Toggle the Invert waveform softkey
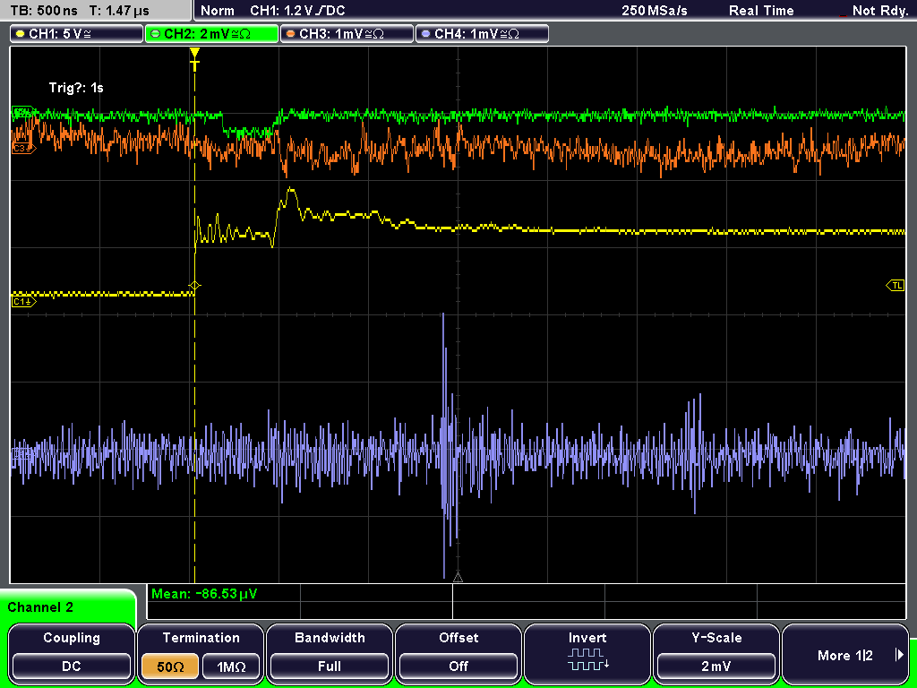The height and width of the screenshot is (688, 917). pyautogui.click(x=587, y=653)
